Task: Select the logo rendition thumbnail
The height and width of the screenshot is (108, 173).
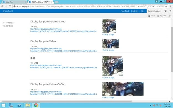Action: pyautogui.click(x=113, y=66)
